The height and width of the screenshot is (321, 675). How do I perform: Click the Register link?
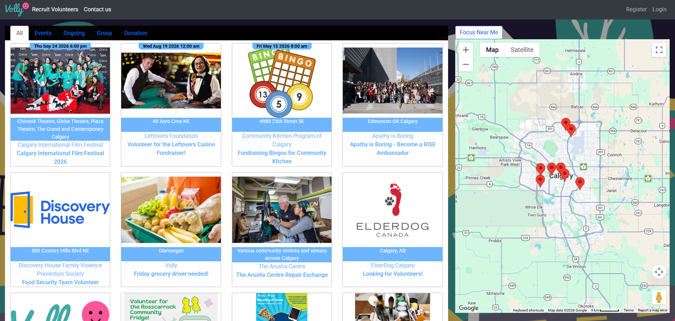click(x=636, y=9)
